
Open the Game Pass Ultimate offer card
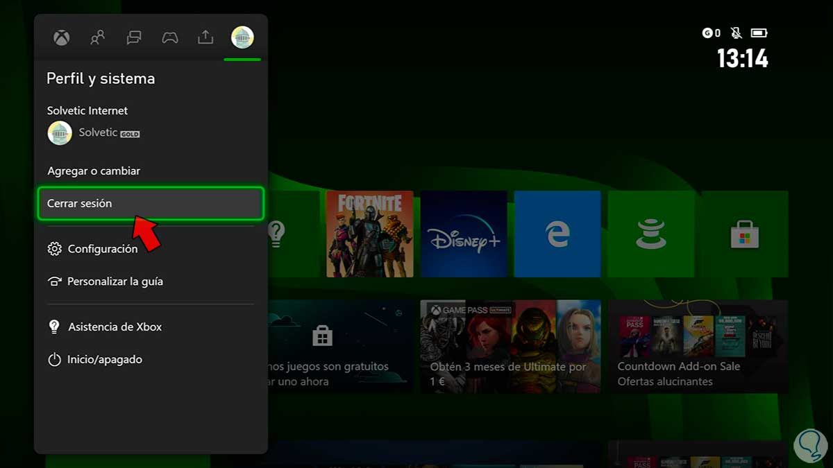pos(511,347)
